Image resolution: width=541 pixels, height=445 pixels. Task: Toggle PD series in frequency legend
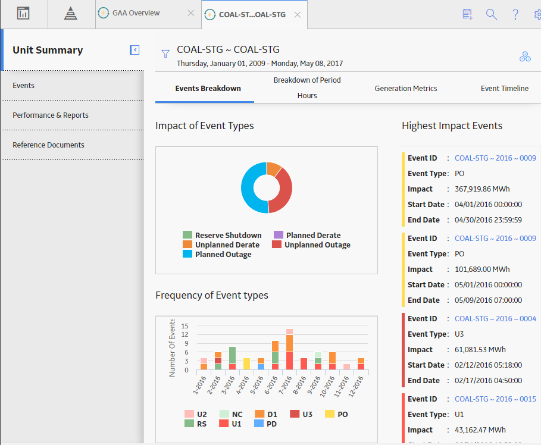tap(259, 423)
